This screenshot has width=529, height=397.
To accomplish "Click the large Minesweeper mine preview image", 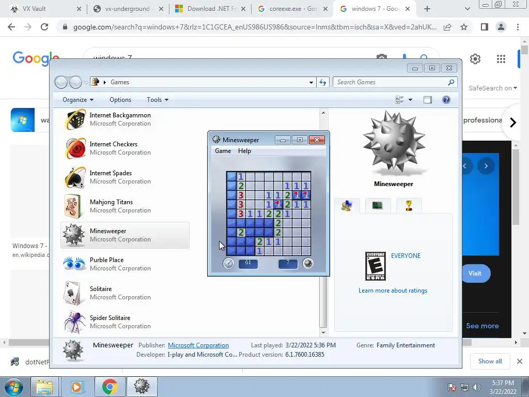I will click(x=394, y=144).
